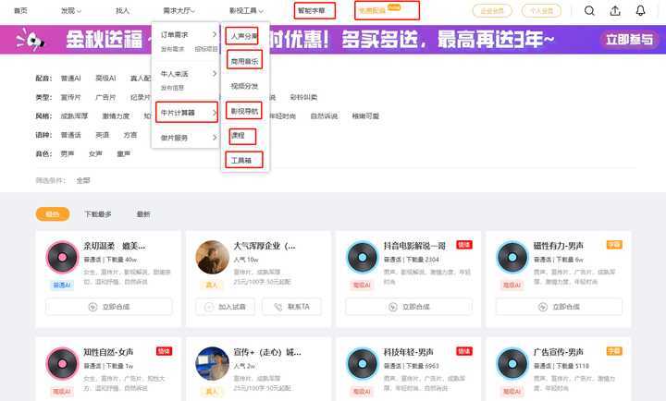
Task: Switch to the 下载最多 sorting tab
Action: (x=97, y=214)
